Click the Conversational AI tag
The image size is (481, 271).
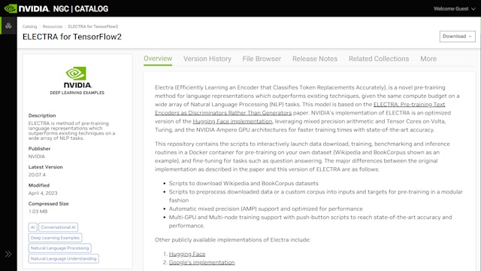click(x=59, y=227)
